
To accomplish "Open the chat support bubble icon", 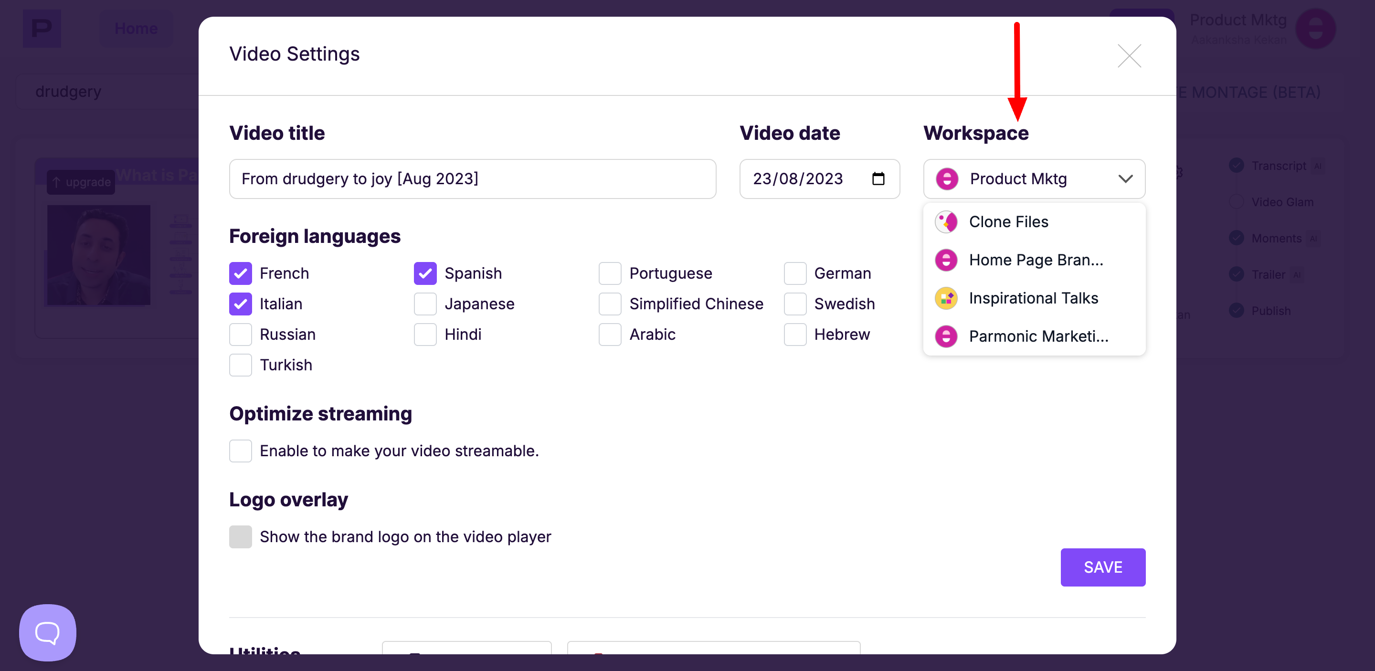I will (48, 633).
